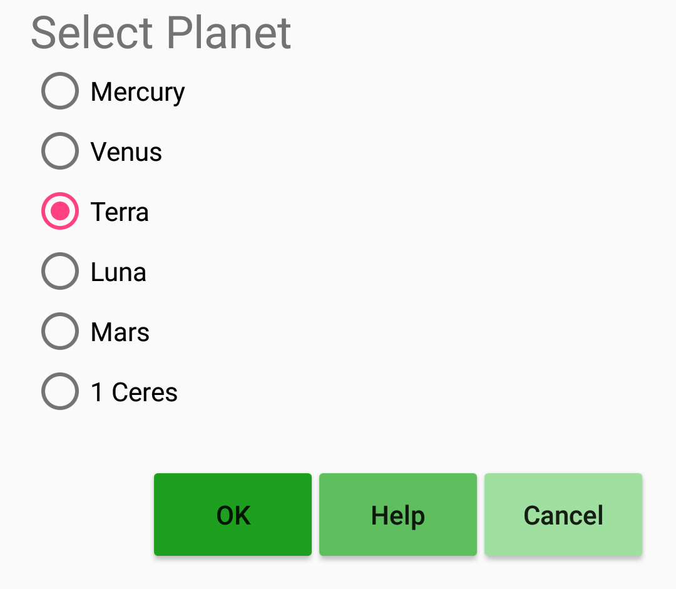Cancel the planet selection dialog

(x=563, y=515)
